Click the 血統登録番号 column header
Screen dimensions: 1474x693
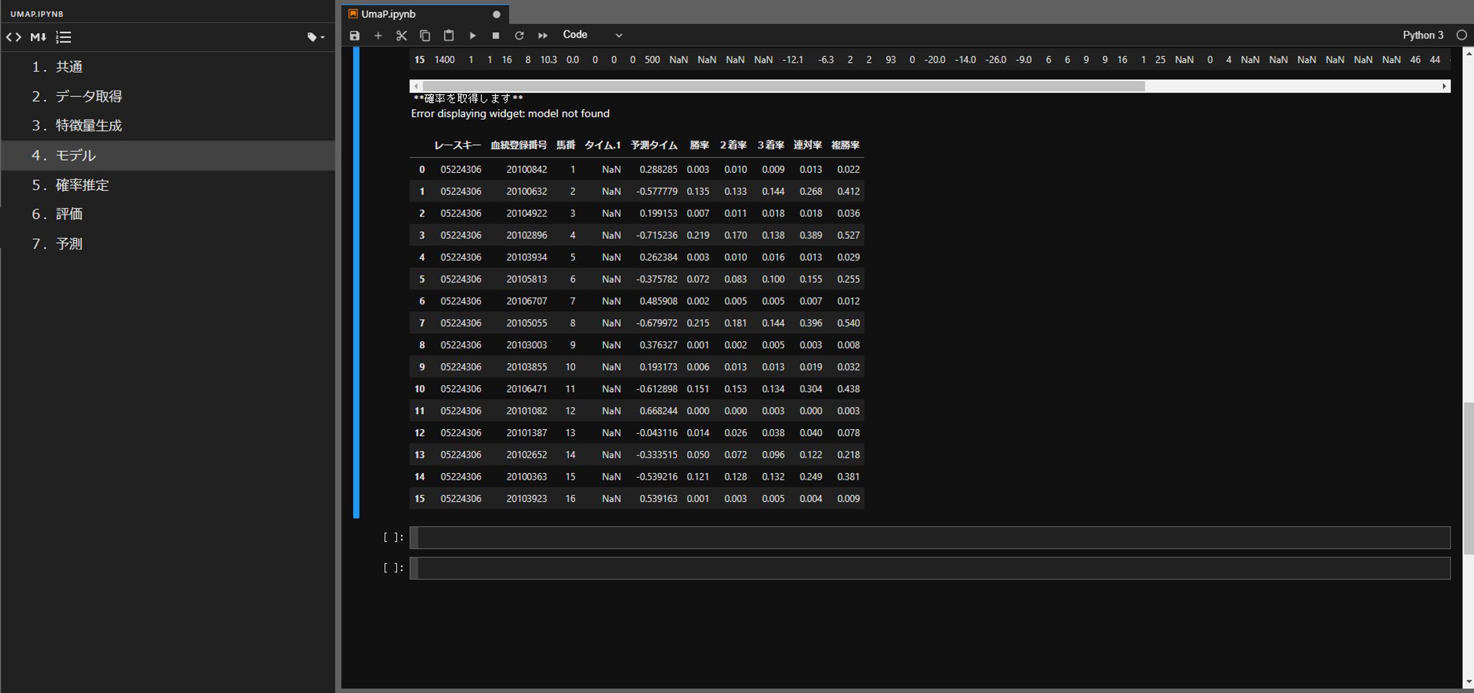pos(518,145)
